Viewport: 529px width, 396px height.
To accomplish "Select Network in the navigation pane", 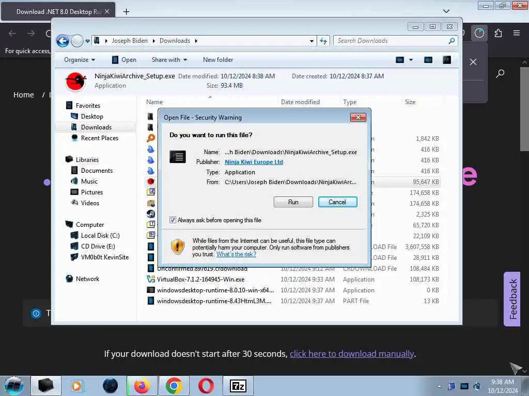I will pyautogui.click(x=87, y=279).
